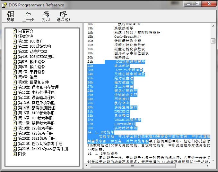The height and width of the screenshot is (172, 218).
Task: Open chapter 第12章 设备驱动程序
Action: tap(36, 98)
